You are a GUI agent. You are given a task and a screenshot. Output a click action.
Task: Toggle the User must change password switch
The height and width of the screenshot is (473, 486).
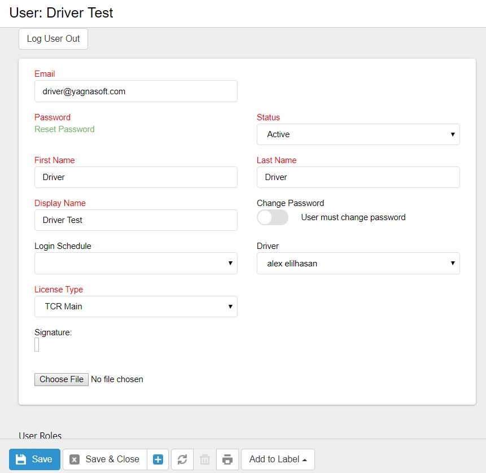coord(272,218)
